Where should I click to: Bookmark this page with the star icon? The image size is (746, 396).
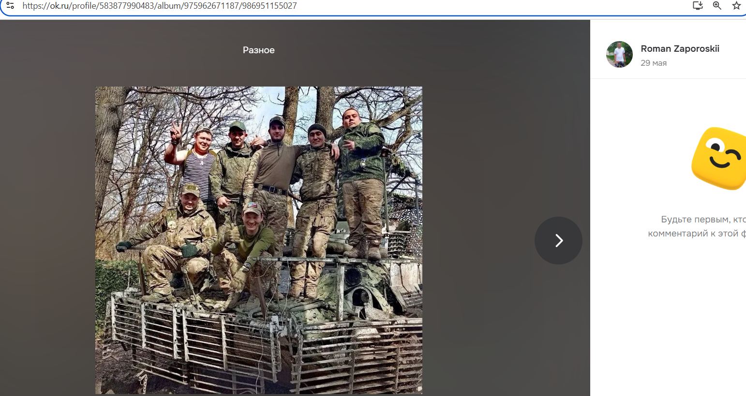(736, 6)
